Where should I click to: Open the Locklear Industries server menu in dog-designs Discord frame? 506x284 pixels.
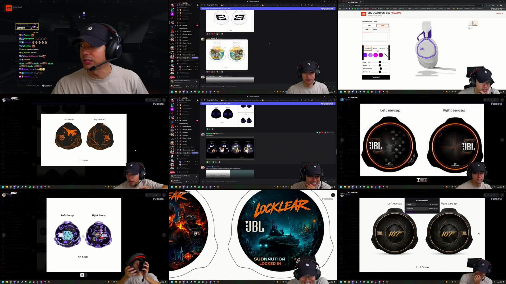[x=186, y=100]
